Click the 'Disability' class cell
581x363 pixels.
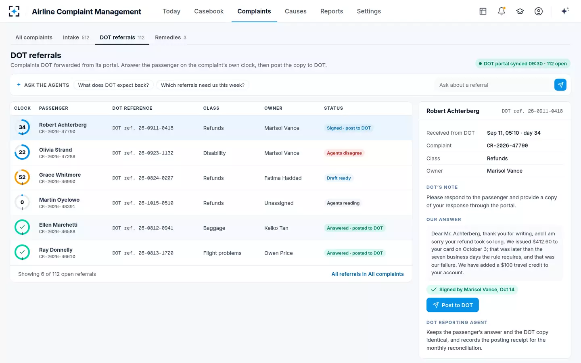click(214, 153)
